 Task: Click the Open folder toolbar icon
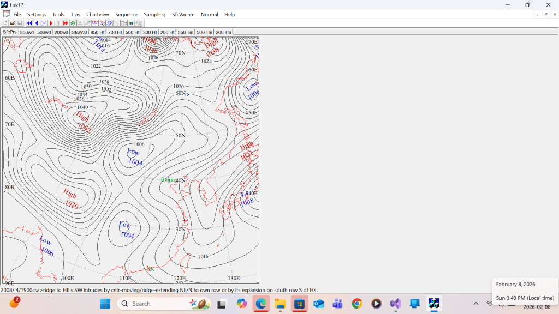[13, 23]
